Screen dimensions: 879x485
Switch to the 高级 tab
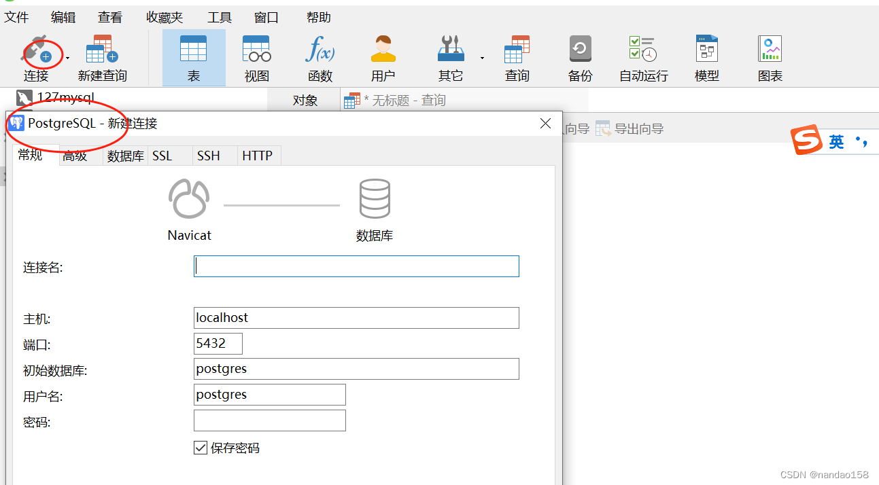pyautogui.click(x=76, y=156)
